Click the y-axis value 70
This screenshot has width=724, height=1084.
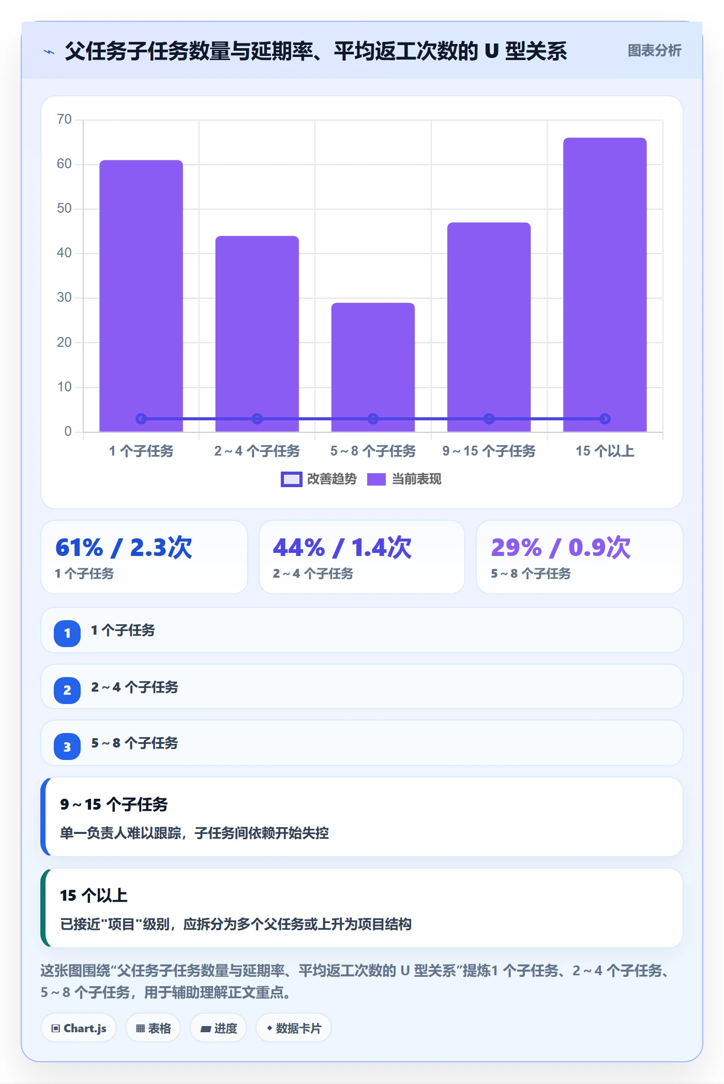click(64, 120)
